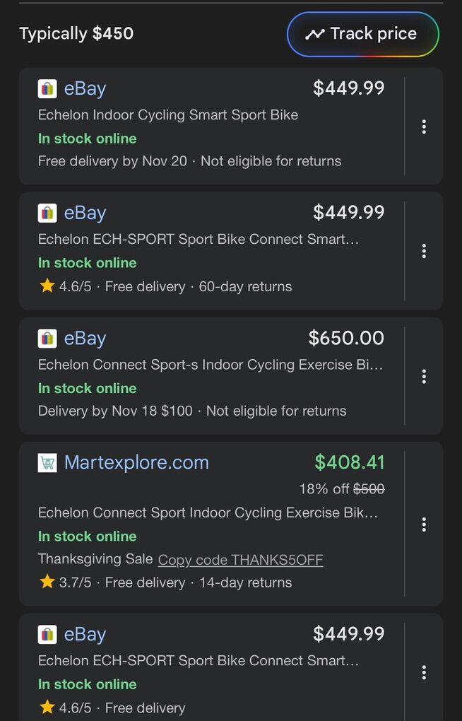Click the Martexplore.com shopping cart store icon

(47, 463)
